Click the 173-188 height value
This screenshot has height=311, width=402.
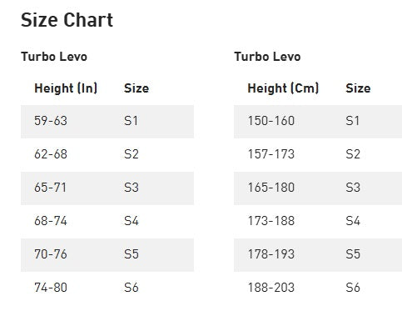(271, 221)
